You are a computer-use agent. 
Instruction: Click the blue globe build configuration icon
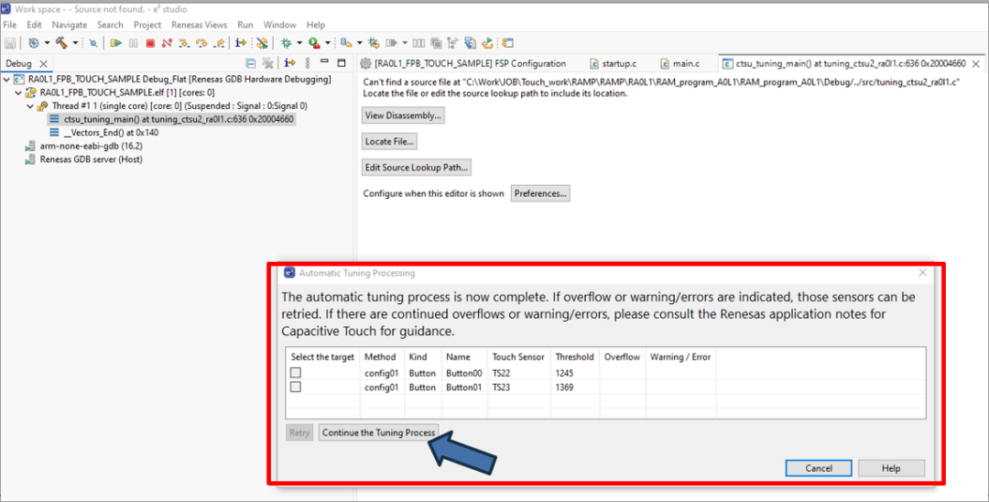point(34,43)
